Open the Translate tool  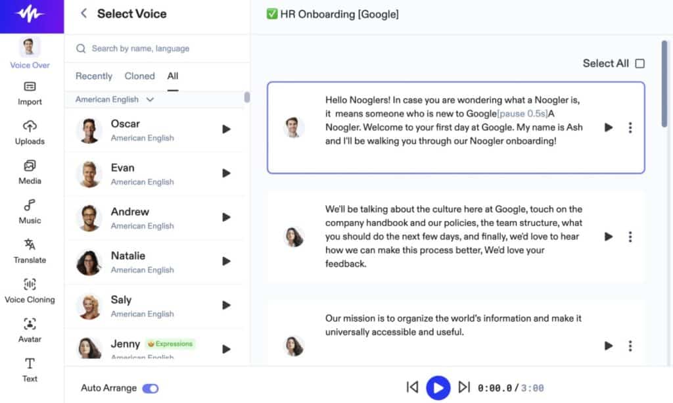point(30,250)
